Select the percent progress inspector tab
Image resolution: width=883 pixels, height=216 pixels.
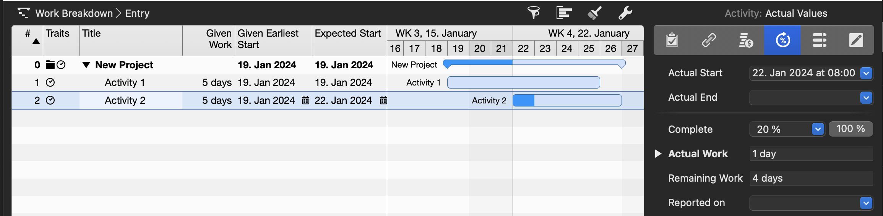click(782, 40)
